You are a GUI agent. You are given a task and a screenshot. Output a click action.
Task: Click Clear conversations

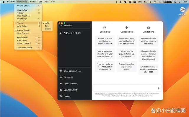click(x=74, y=71)
